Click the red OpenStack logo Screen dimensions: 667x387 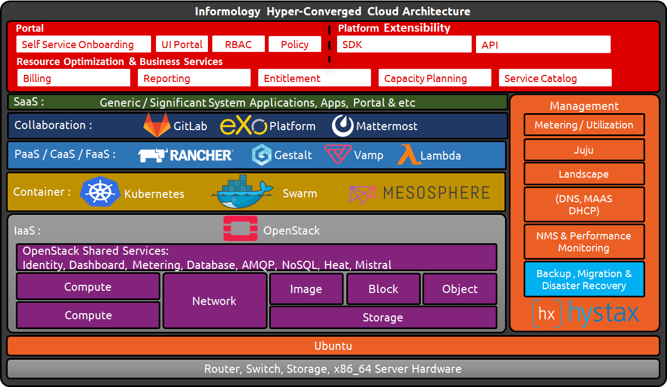point(241,228)
